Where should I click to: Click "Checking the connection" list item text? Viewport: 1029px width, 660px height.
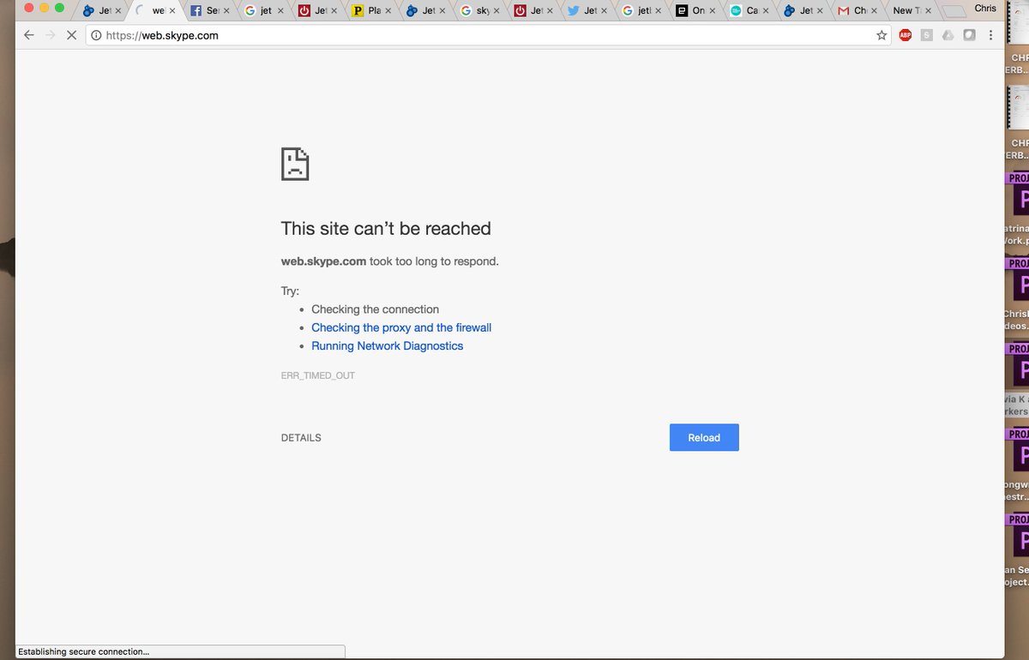click(x=375, y=309)
